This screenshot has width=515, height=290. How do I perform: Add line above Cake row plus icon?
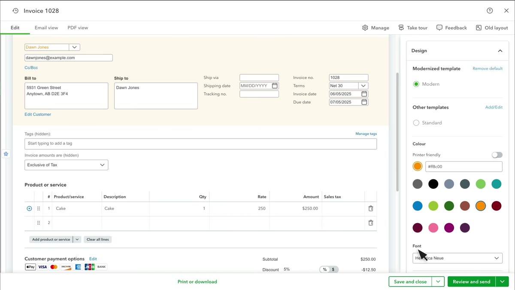click(x=29, y=208)
